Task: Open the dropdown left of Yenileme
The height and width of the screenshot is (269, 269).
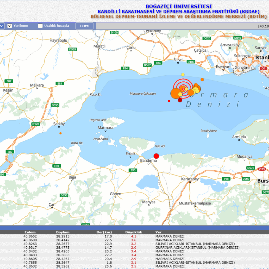Action: pyautogui.click(x=1, y=26)
